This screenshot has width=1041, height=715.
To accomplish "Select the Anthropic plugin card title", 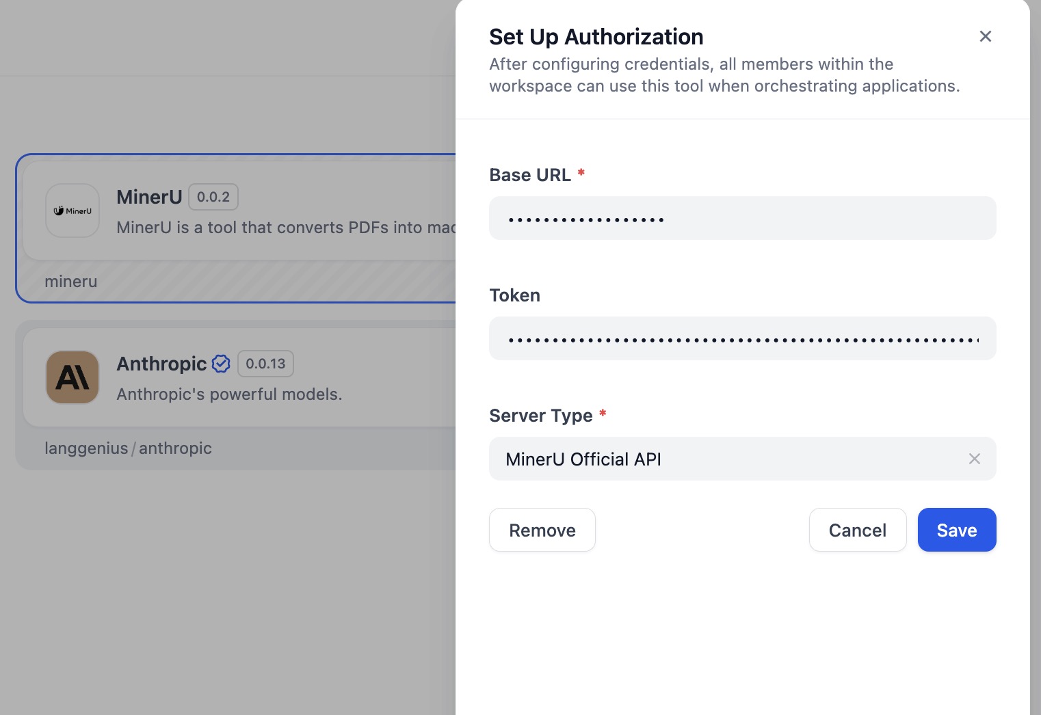I will tap(161, 364).
